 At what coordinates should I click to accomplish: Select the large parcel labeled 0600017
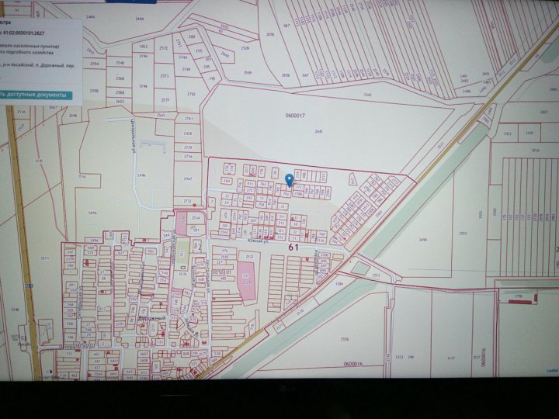click(297, 116)
